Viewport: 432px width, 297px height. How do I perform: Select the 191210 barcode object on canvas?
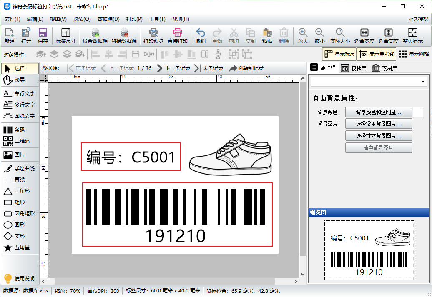[x=178, y=215]
